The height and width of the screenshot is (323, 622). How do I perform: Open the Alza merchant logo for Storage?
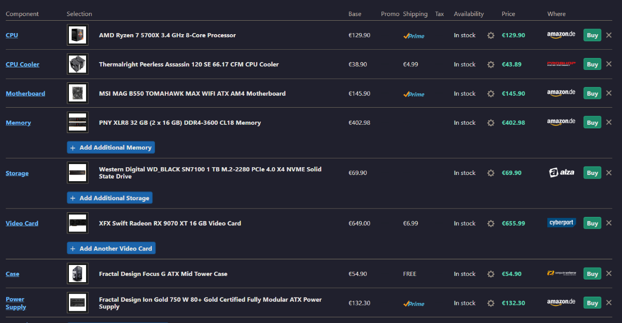[x=561, y=173]
